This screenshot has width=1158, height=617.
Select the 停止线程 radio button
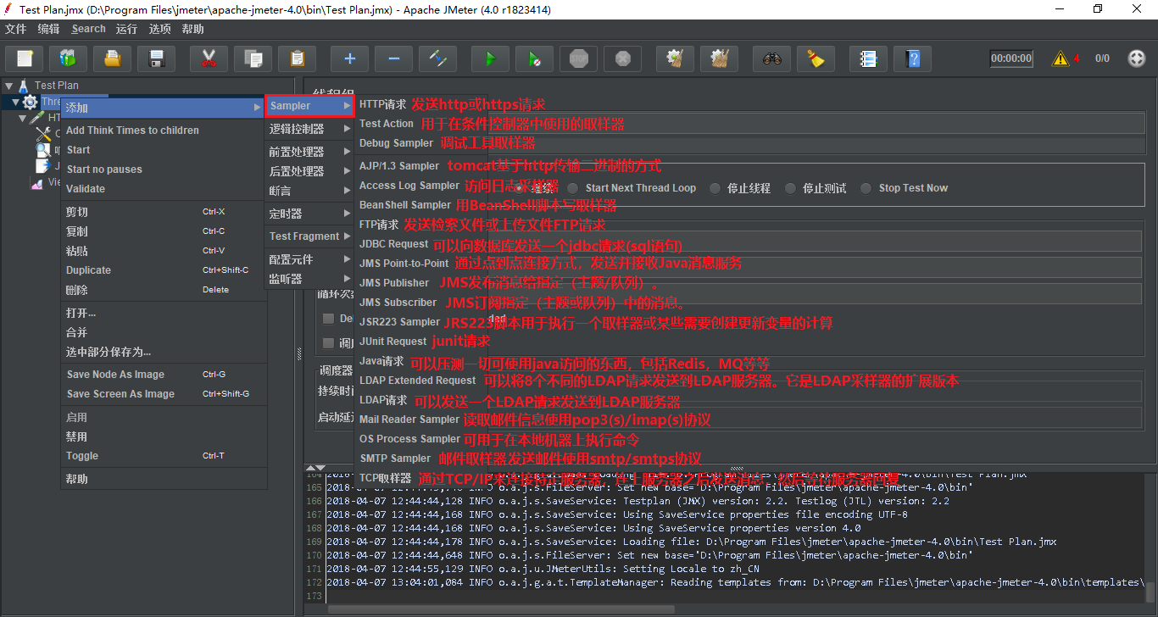click(x=715, y=188)
